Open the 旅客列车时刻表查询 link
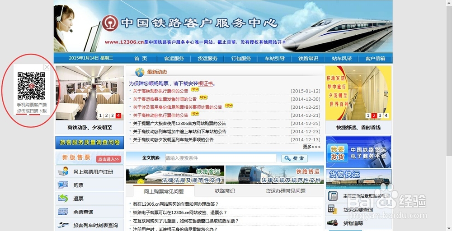 95,226
